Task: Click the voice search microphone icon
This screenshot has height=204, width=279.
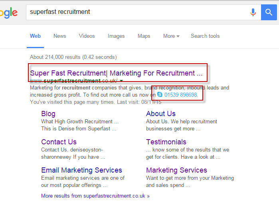Action: (253, 12)
